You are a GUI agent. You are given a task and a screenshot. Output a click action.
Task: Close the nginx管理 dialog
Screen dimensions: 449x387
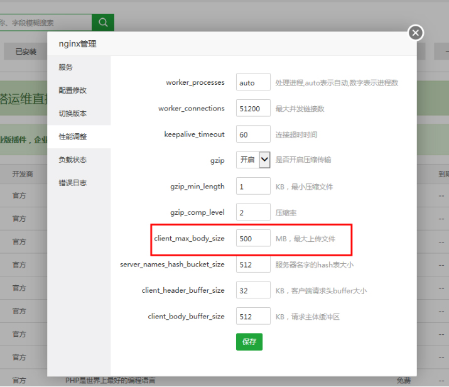click(x=415, y=33)
